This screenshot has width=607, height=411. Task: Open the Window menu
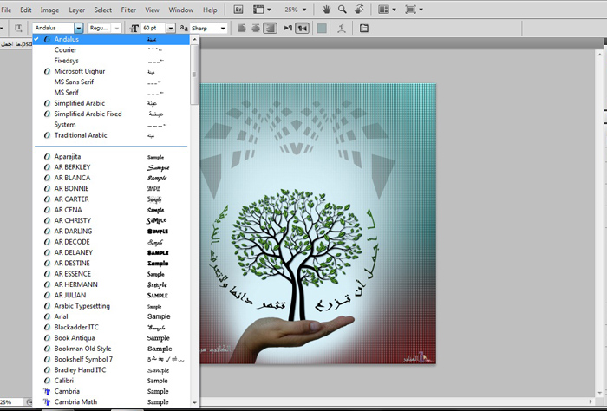180,10
